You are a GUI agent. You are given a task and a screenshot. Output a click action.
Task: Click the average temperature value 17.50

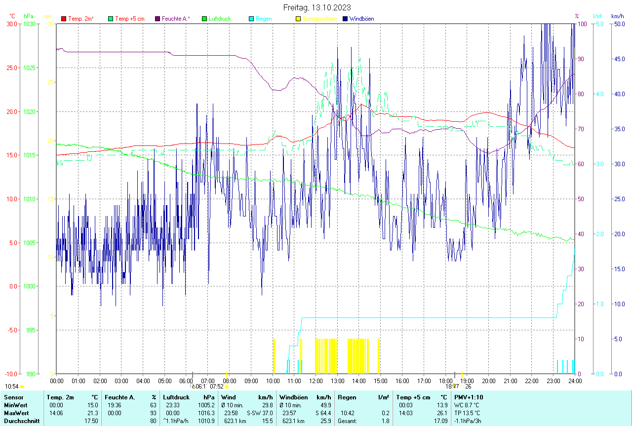click(x=91, y=421)
